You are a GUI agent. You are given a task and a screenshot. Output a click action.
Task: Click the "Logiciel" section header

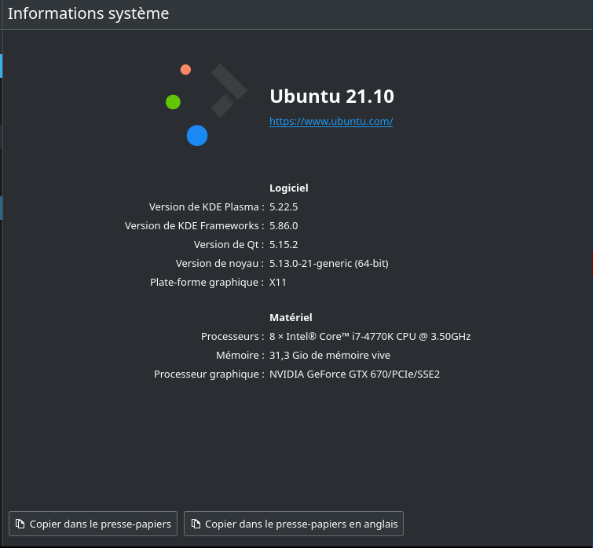pos(289,188)
